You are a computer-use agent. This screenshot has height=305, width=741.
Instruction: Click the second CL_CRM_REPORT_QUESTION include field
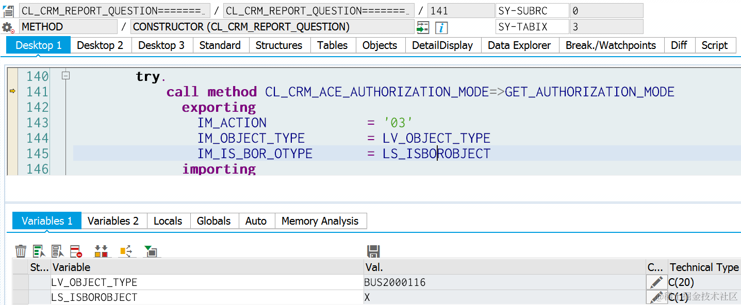[x=319, y=11]
